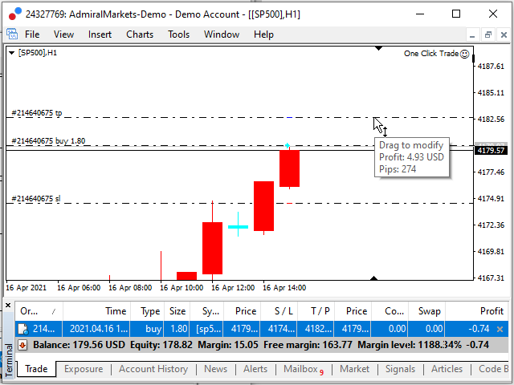Switch to the Trade tab
The width and height of the screenshot is (514, 385).
(x=36, y=369)
